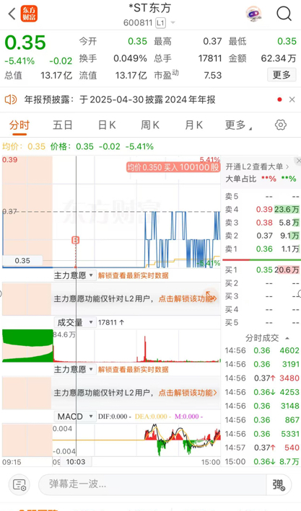Tap upper 点击解锁该功能 link
The width and height of the screenshot is (301, 511).
point(188,298)
